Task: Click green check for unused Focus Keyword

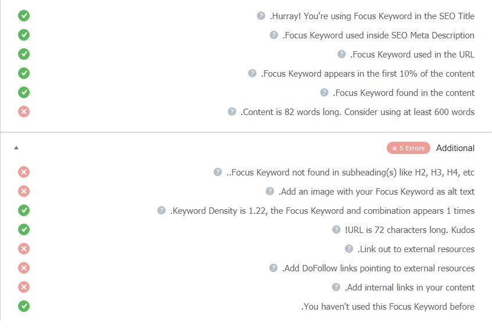Action: (x=24, y=306)
